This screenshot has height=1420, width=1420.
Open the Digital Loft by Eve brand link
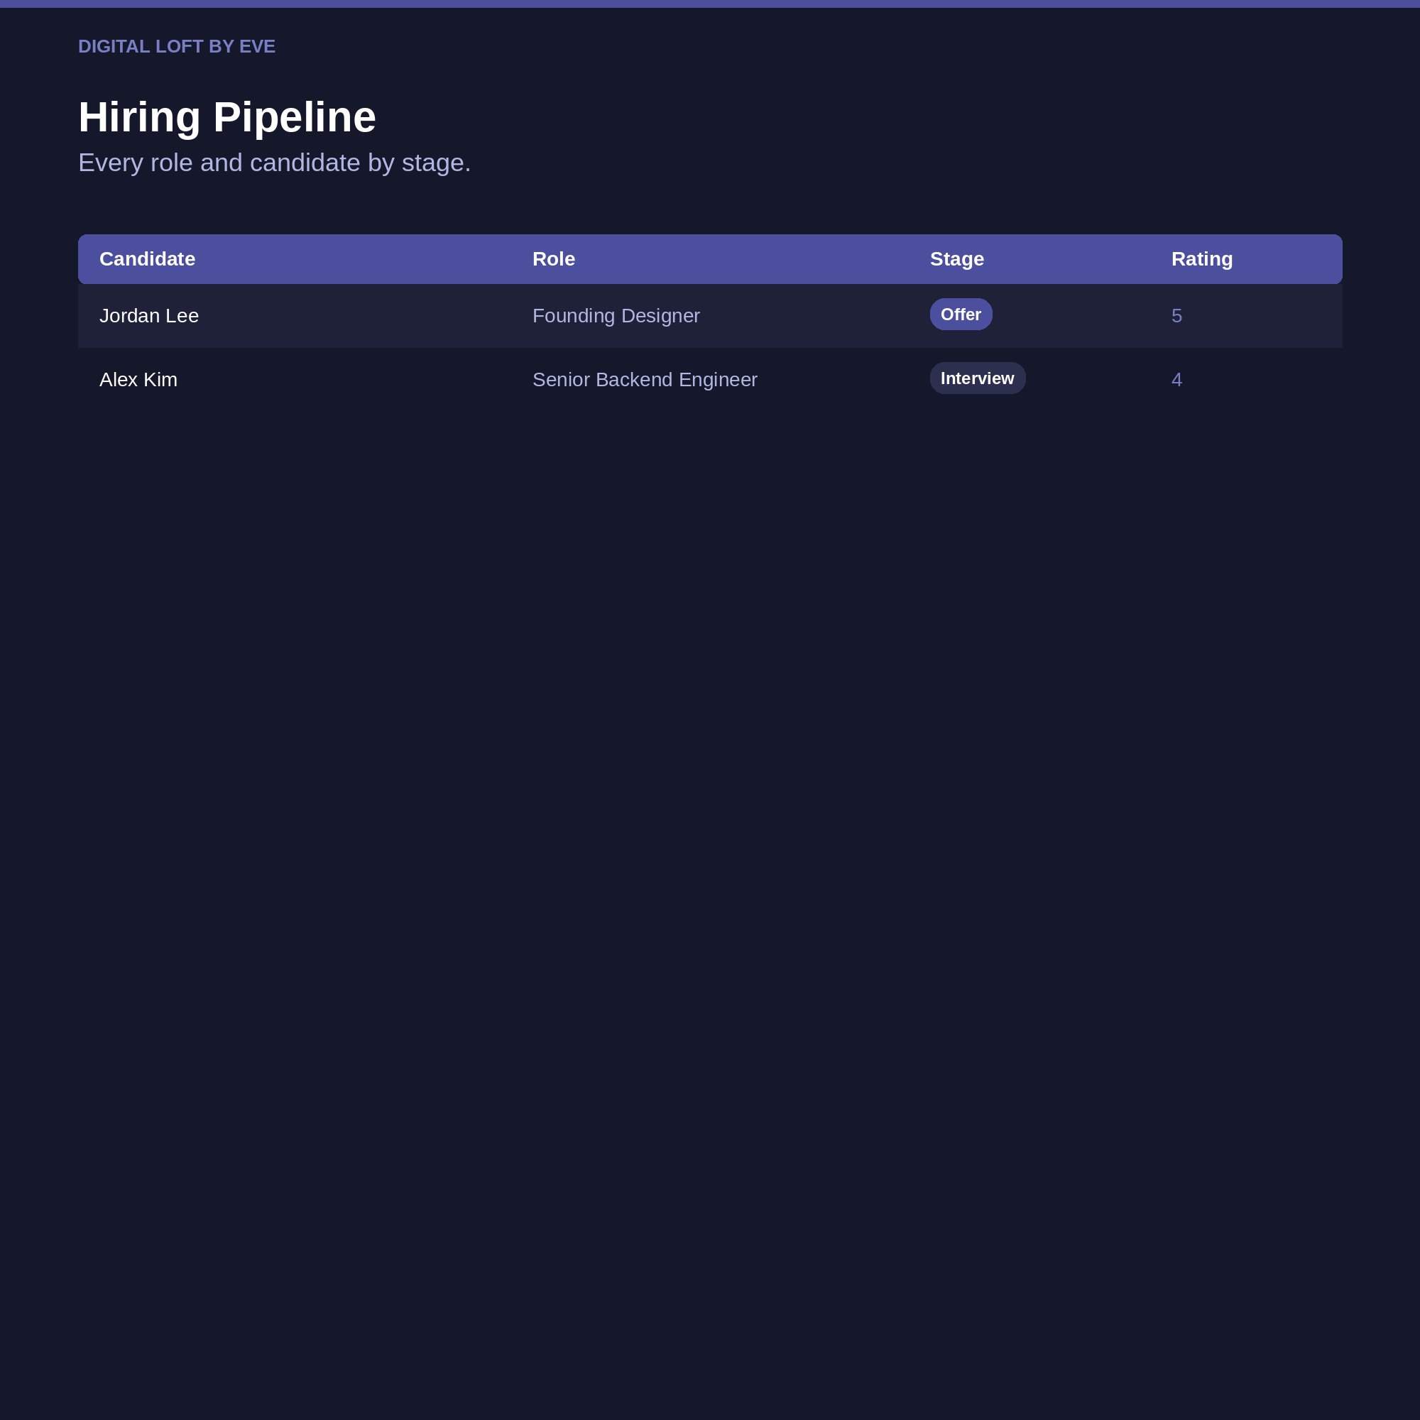click(176, 46)
